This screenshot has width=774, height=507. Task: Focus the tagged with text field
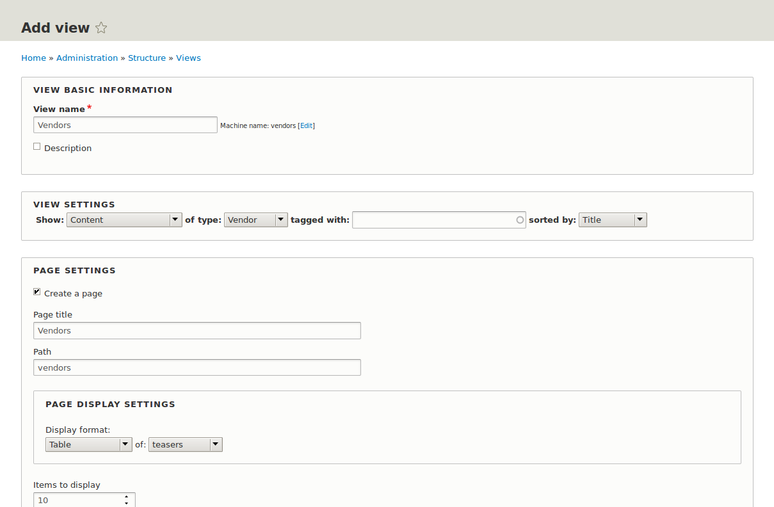point(433,220)
